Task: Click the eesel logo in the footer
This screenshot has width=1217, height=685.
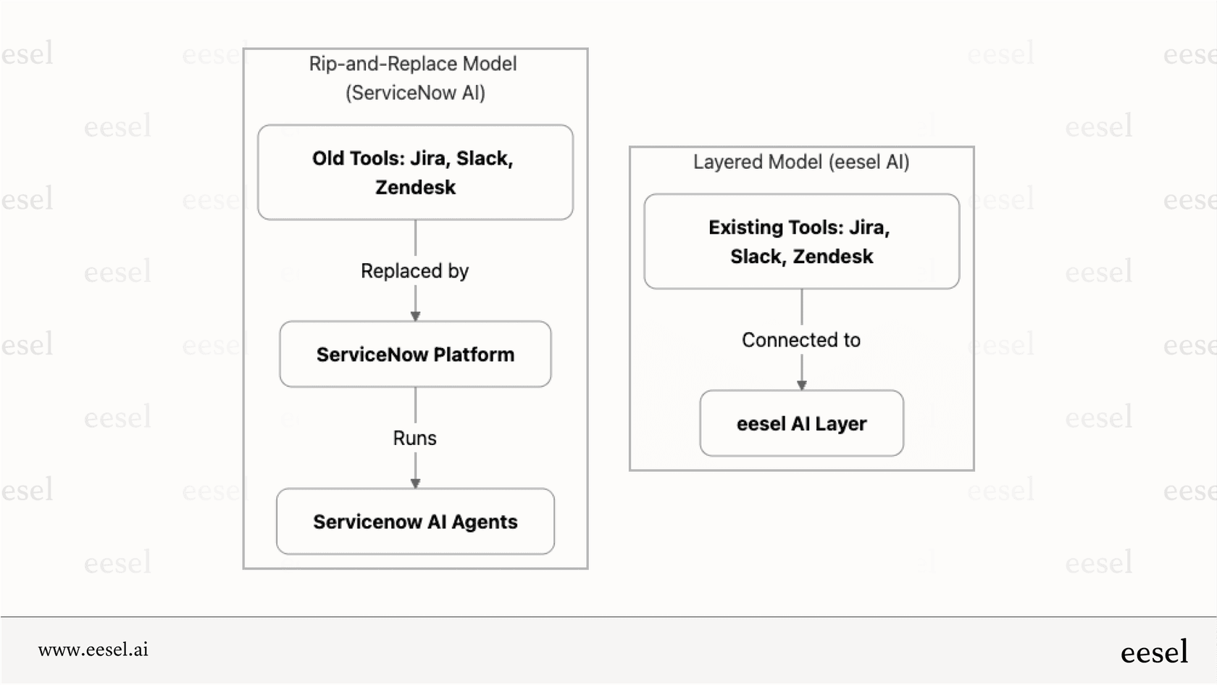Action: 1153,652
